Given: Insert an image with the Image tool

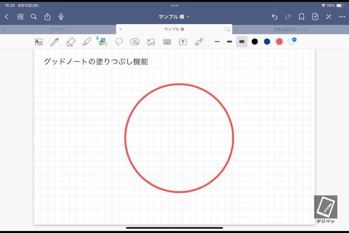Looking at the screenshot, I should 151,42.
